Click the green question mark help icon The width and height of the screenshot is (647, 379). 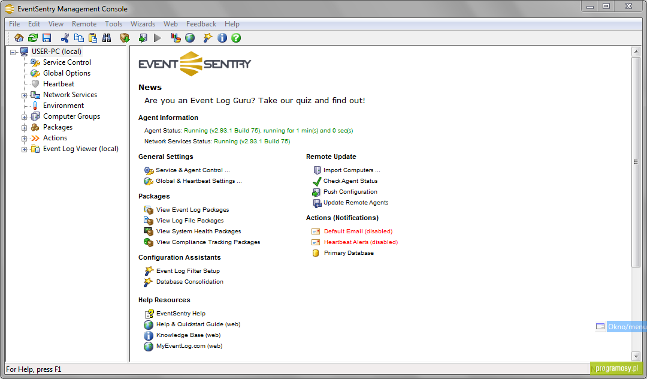pyautogui.click(x=236, y=38)
